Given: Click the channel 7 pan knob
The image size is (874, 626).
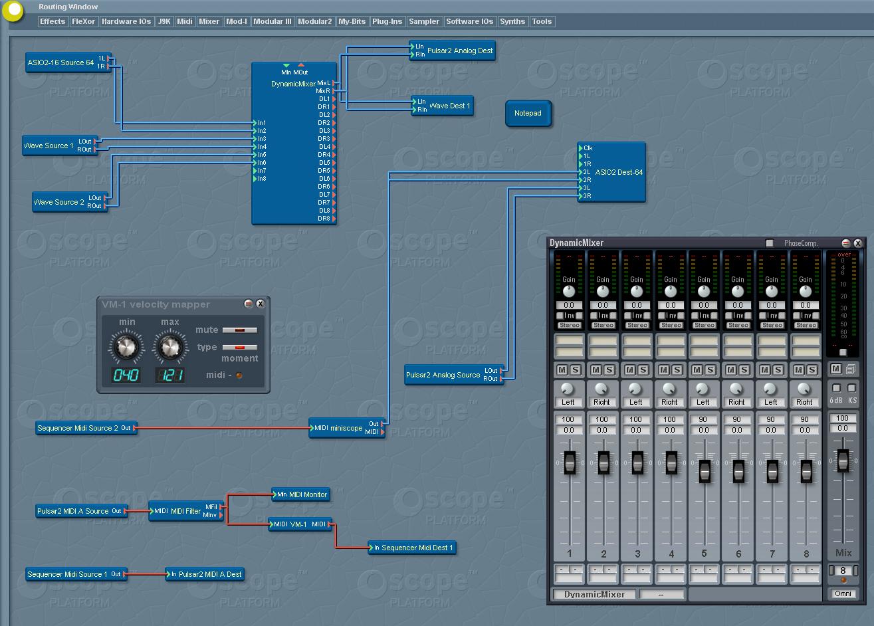Looking at the screenshot, I should [x=770, y=389].
